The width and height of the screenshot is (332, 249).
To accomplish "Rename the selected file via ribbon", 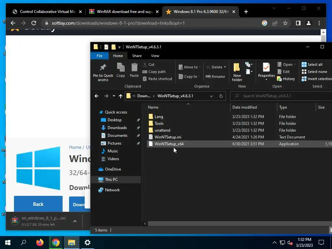I will [215, 77].
